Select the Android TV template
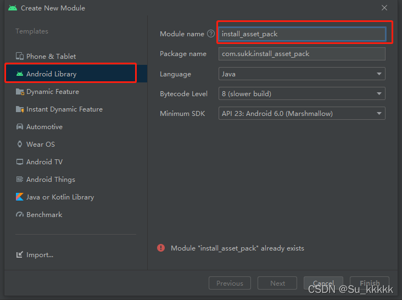Image resolution: width=402 pixels, height=300 pixels. pos(76,162)
